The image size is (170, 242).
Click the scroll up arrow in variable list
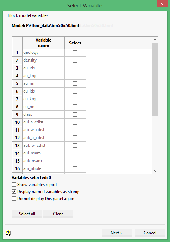pos(155,40)
